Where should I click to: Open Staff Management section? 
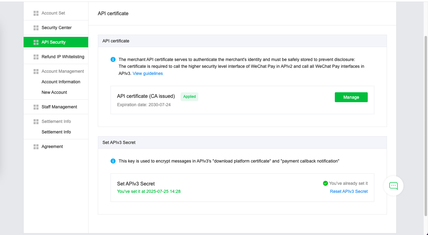pyautogui.click(x=59, y=107)
